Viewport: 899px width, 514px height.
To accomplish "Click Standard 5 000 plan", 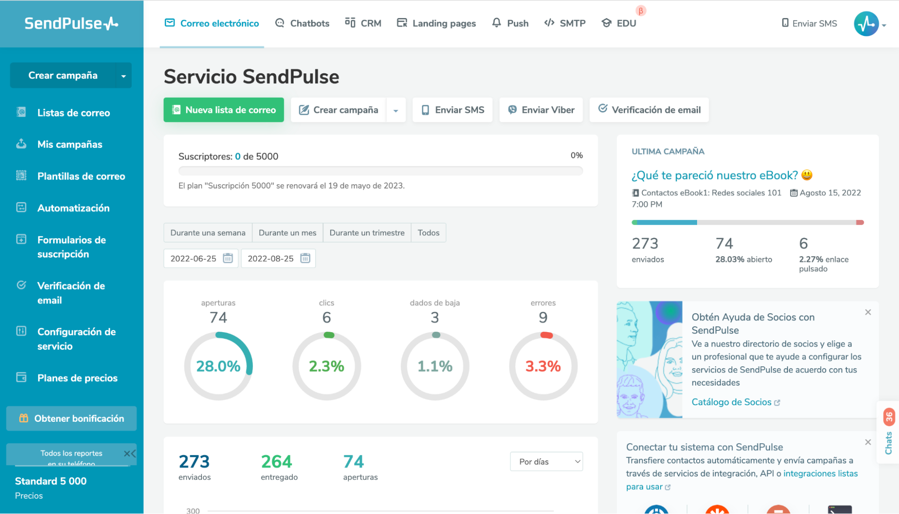I will (x=51, y=481).
